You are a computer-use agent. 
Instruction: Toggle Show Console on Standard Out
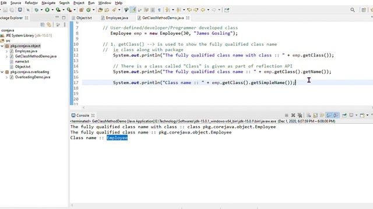click(329, 115)
